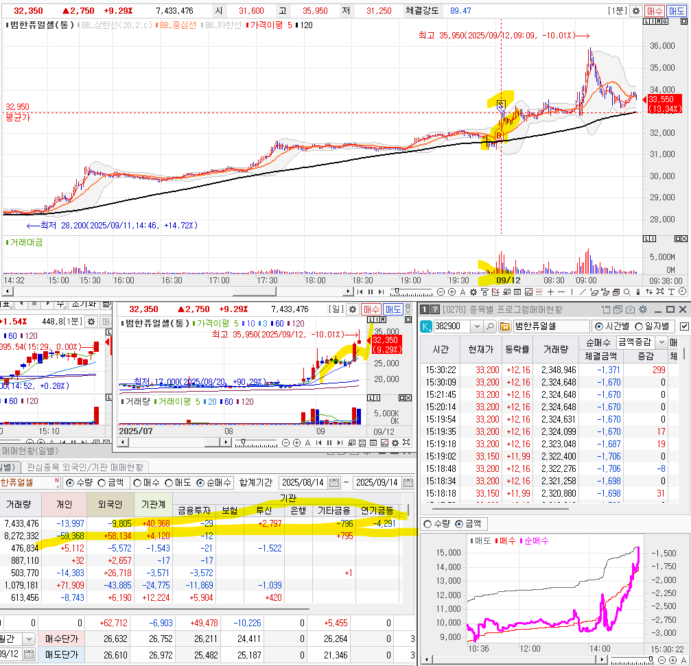Click right arrow of daily chart scrollbar

coord(226,442)
